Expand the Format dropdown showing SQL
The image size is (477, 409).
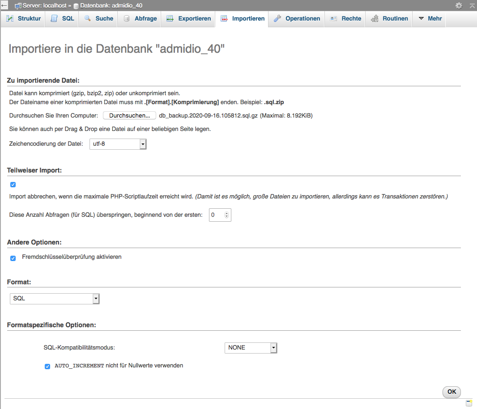click(55, 299)
